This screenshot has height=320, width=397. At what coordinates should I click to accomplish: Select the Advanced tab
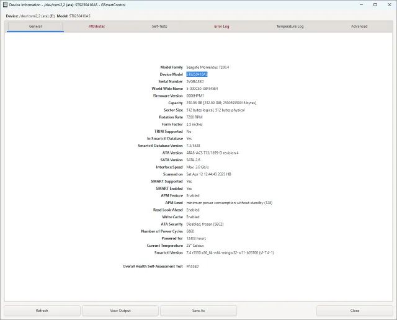click(359, 27)
